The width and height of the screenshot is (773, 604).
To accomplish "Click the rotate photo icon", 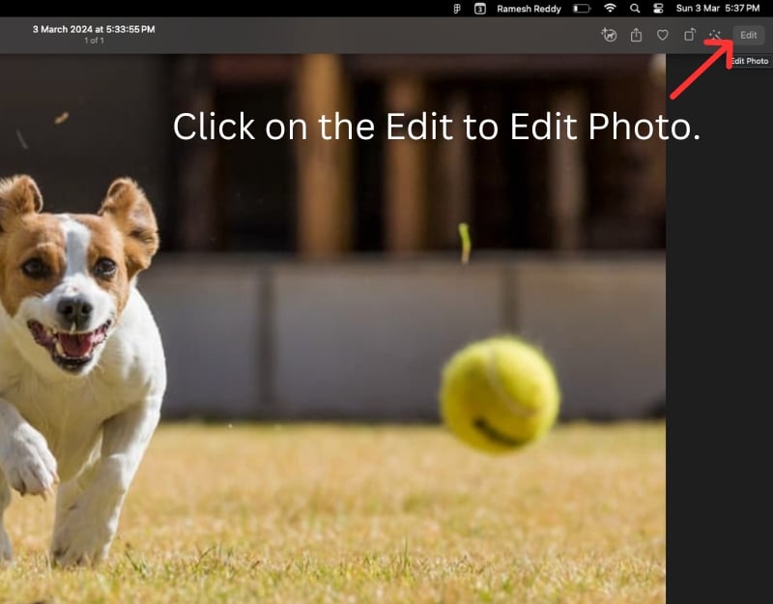I will tap(689, 35).
